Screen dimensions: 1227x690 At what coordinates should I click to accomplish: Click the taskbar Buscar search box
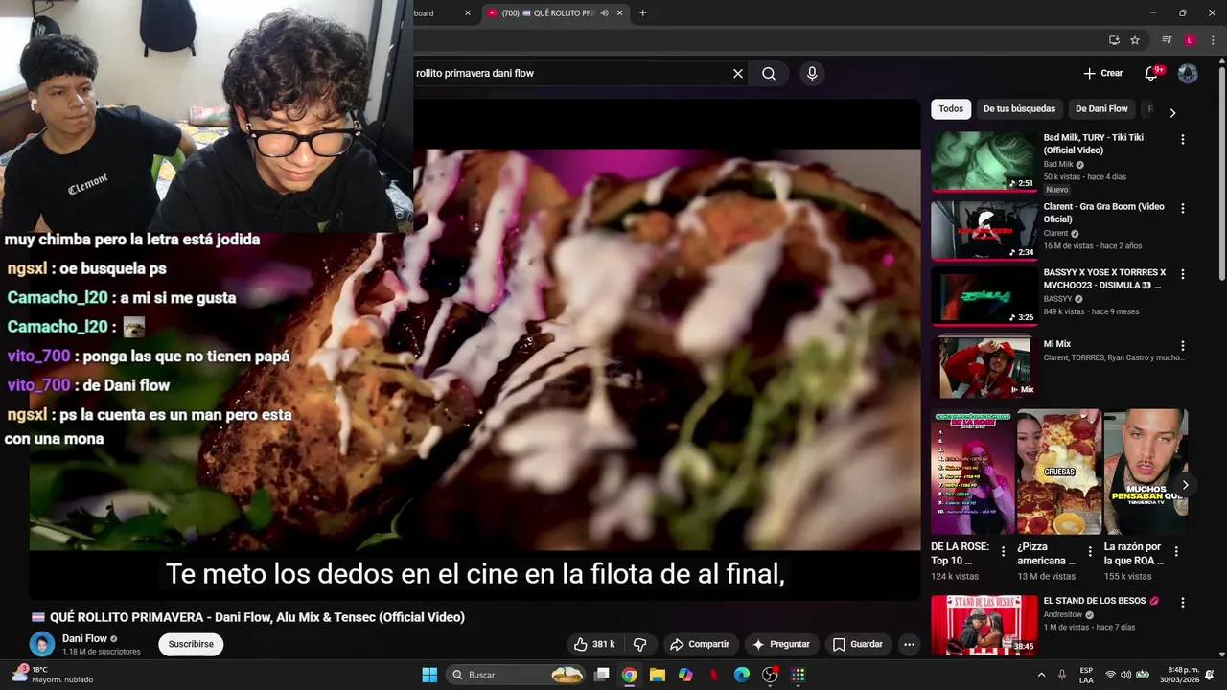(x=516, y=675)
